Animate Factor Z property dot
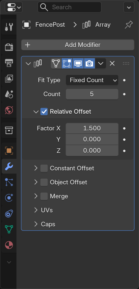139x289 pixels. (124, 151)
